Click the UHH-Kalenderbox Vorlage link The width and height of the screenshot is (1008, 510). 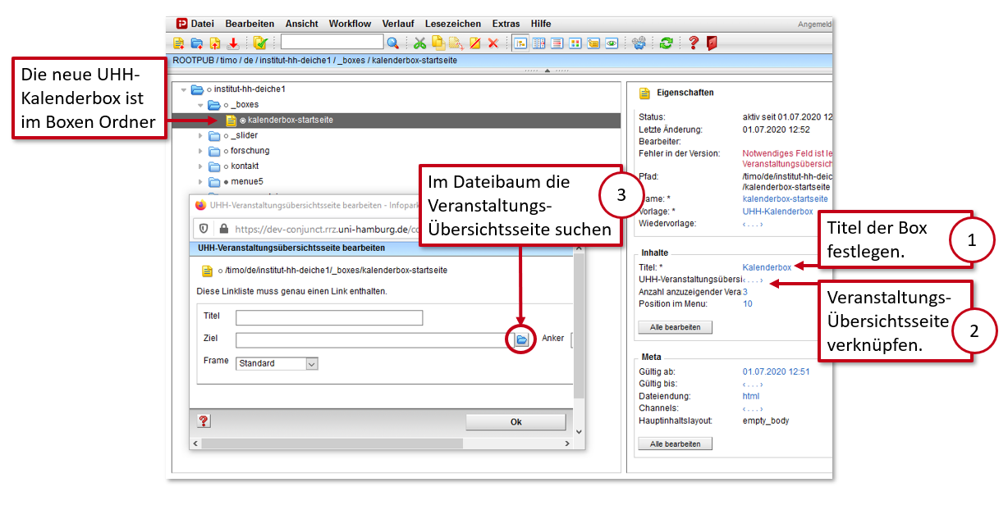coord(777,212)
